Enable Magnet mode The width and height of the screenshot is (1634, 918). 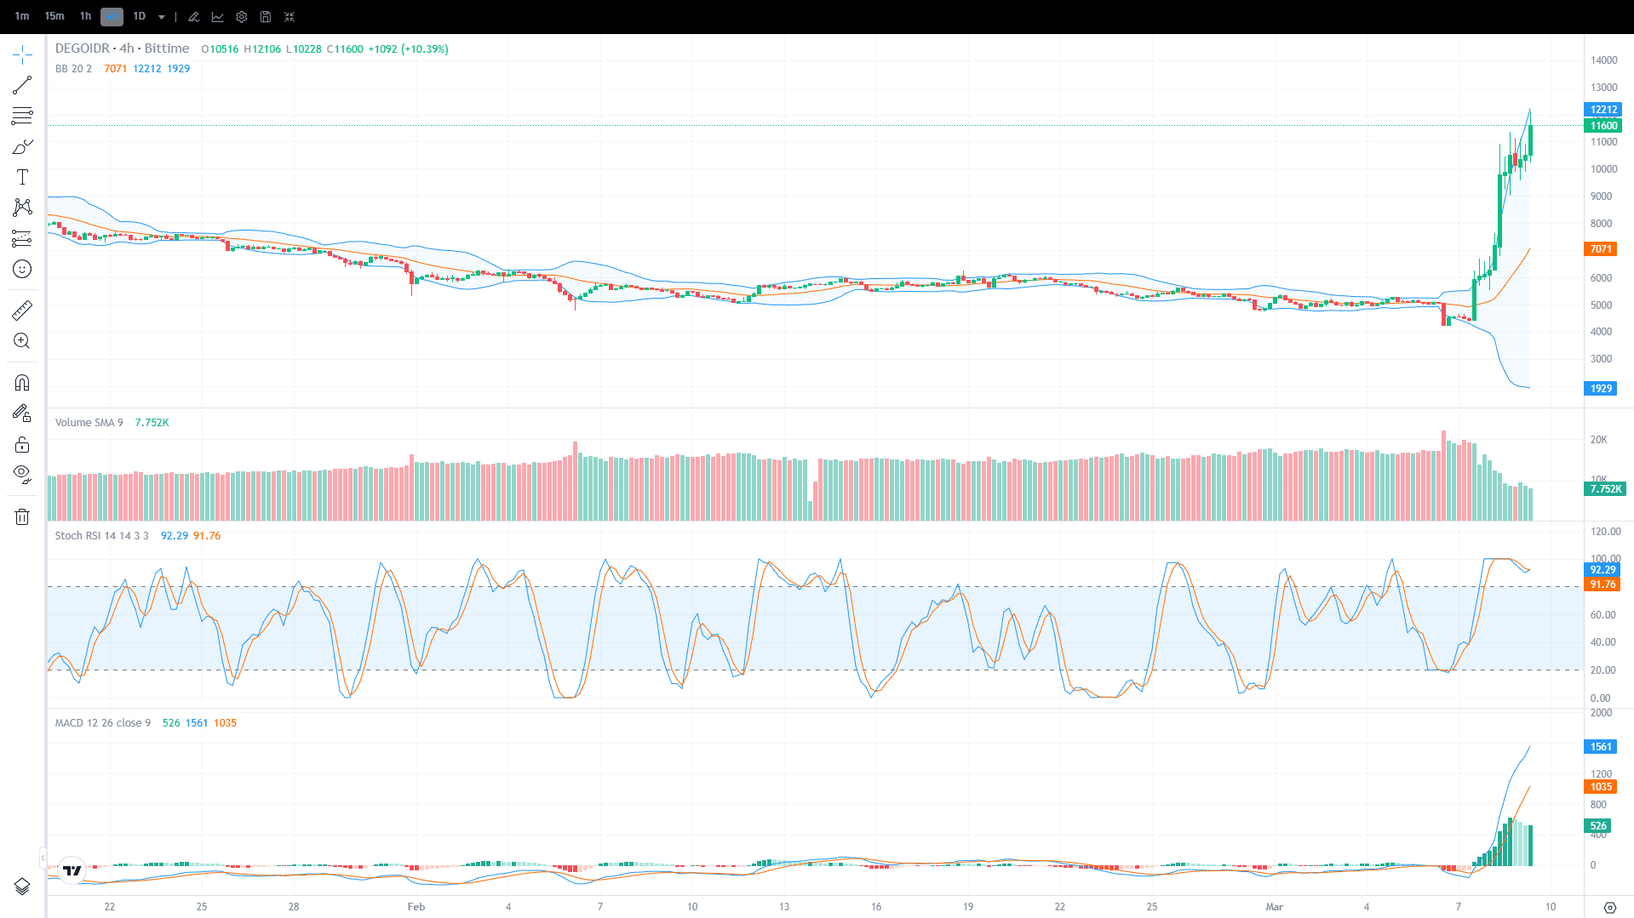[x=22, y=382]
